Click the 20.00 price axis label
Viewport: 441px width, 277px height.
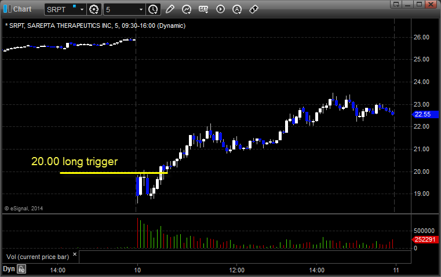[x=421, y=172]
